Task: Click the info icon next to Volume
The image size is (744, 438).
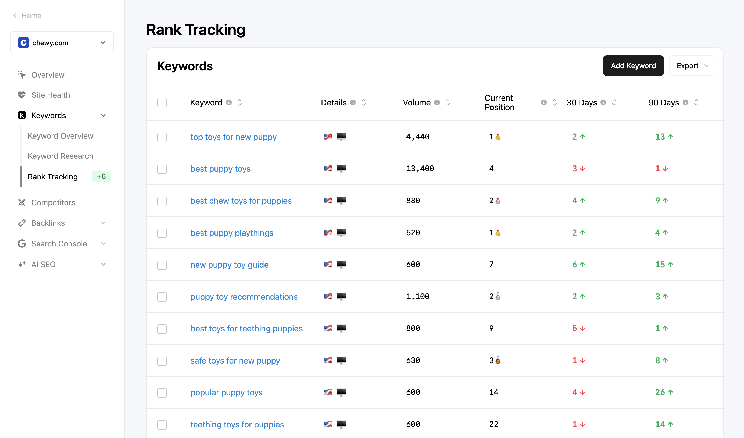Action: point(437,102)
